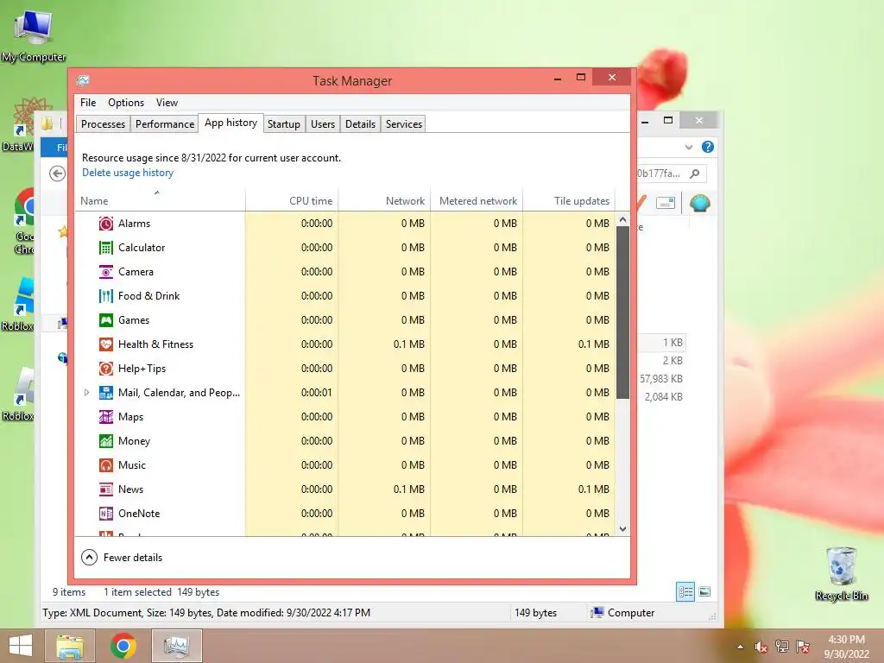Click the scroll up arrow
This screenshot has height=663, width=884.
623,219
